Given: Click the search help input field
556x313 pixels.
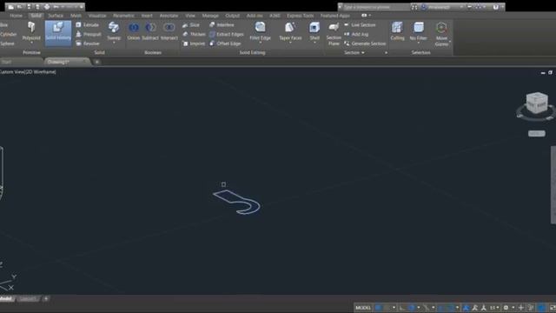Looking at the screenshot, I should (x=376, y=7).
